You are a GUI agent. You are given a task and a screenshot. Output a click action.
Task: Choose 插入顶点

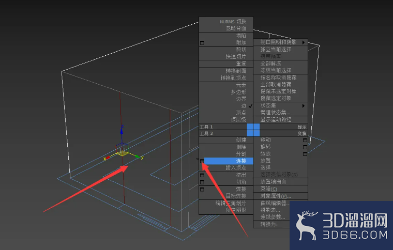coord(236,168)
